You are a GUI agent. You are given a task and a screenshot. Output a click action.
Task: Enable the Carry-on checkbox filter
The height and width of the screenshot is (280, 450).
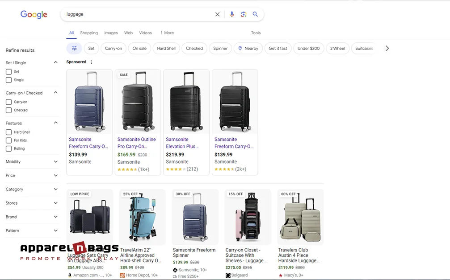pos(8,102)
